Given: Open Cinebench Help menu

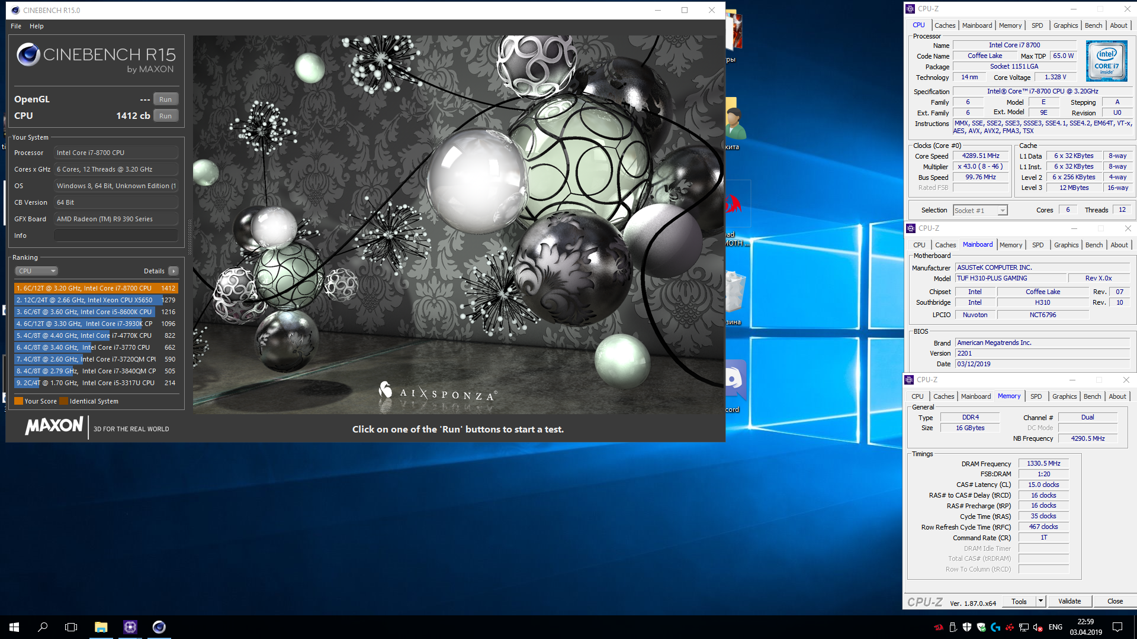Looking at the screenshot, I should coord(37,26).
